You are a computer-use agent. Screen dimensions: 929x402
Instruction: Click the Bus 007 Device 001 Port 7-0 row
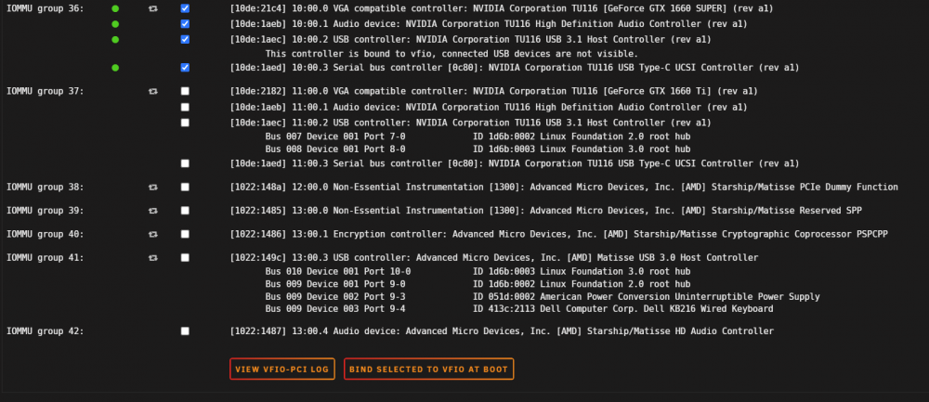pos(478,136)
